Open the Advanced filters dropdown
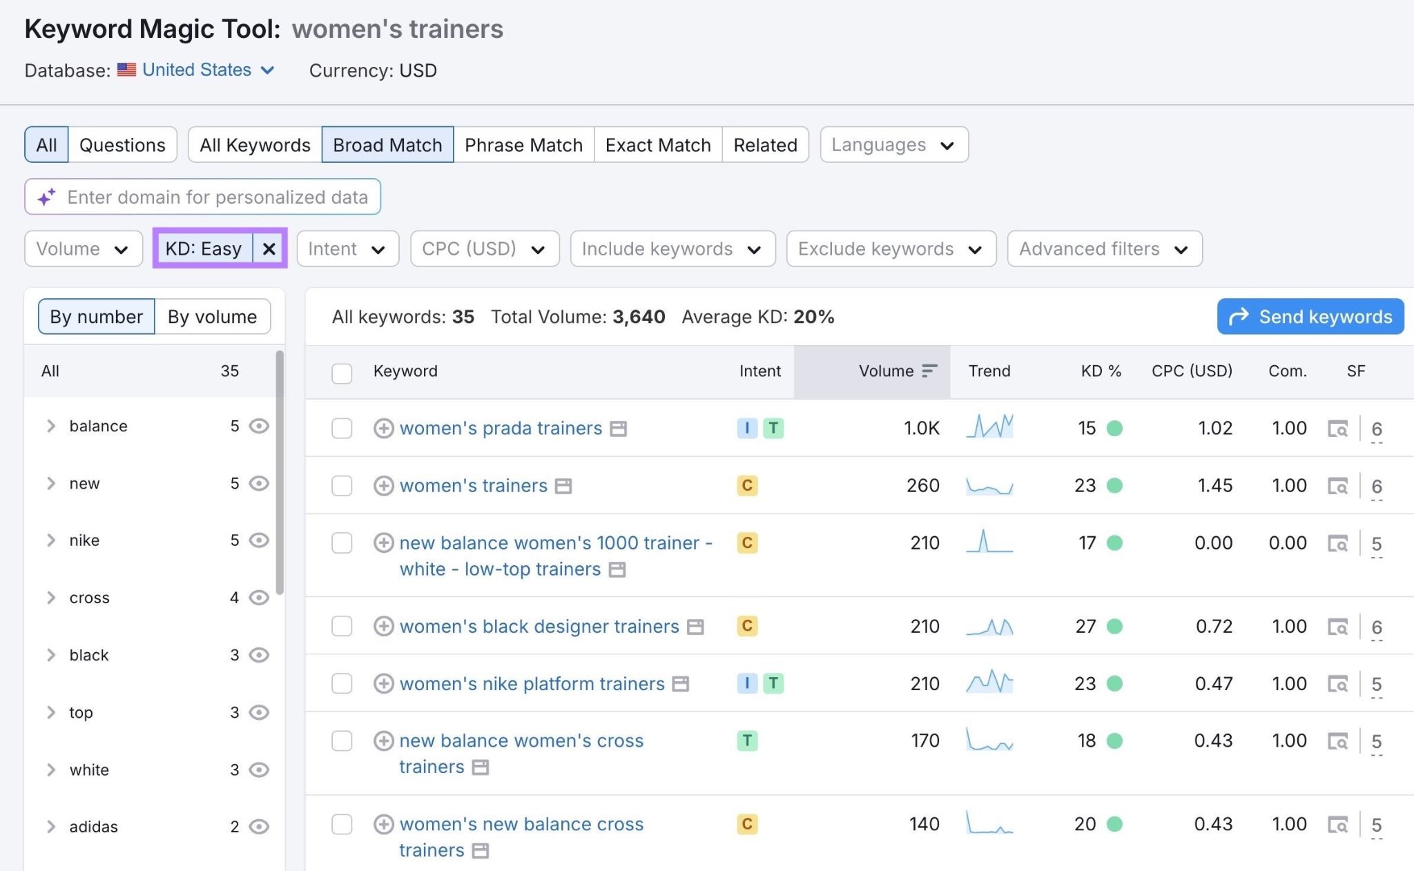 tap(1105, 248)
